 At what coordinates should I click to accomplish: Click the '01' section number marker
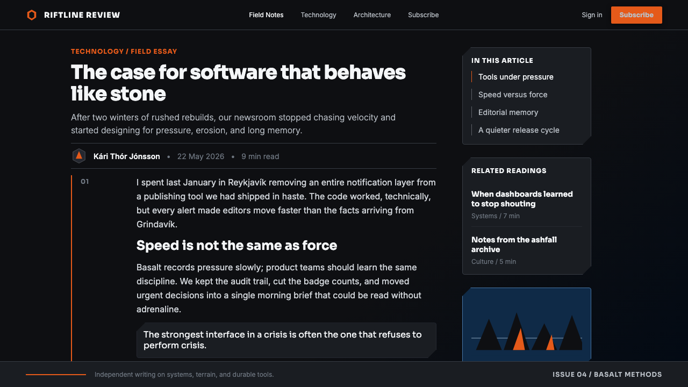pyautogui.click(x=85, y=182)
